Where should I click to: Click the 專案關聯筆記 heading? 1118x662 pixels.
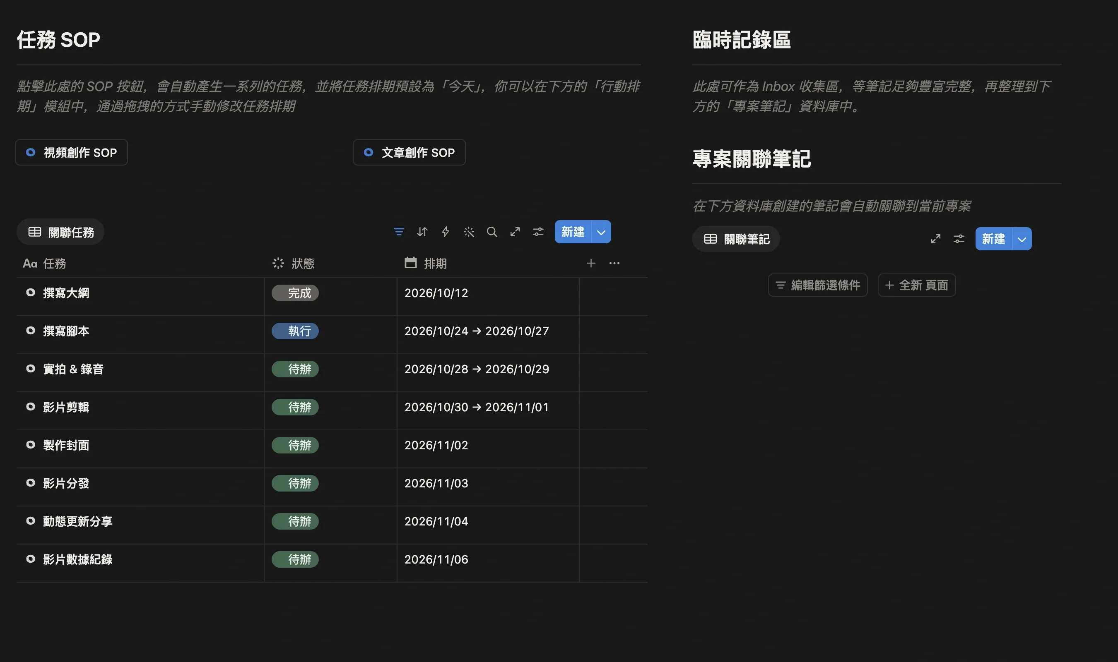(x=752, y=159)
